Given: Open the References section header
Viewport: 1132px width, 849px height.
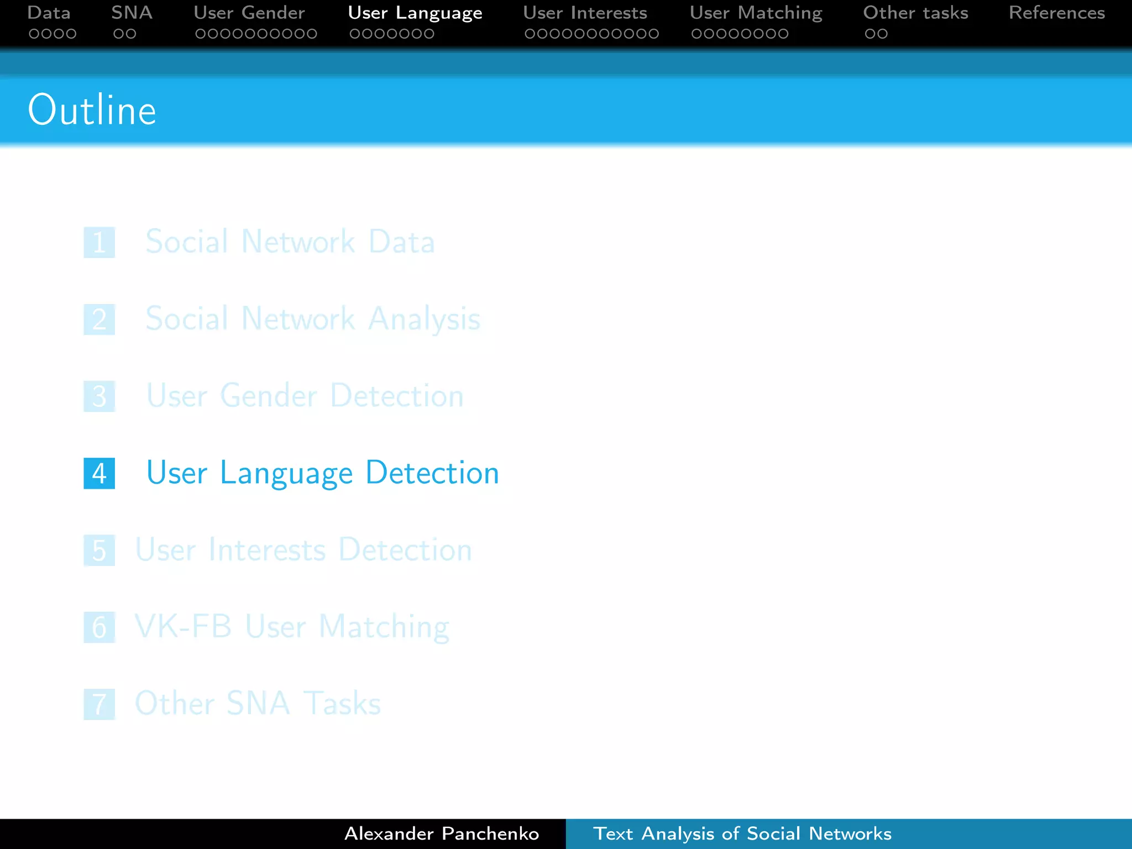Looking at the screenshot, I should pos(1057,13).
